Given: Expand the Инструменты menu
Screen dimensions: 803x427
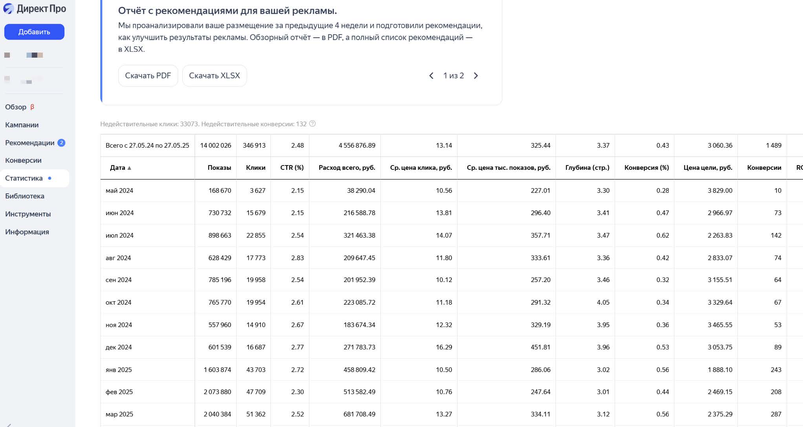Looking at the screenshot, I should [28, 214].
